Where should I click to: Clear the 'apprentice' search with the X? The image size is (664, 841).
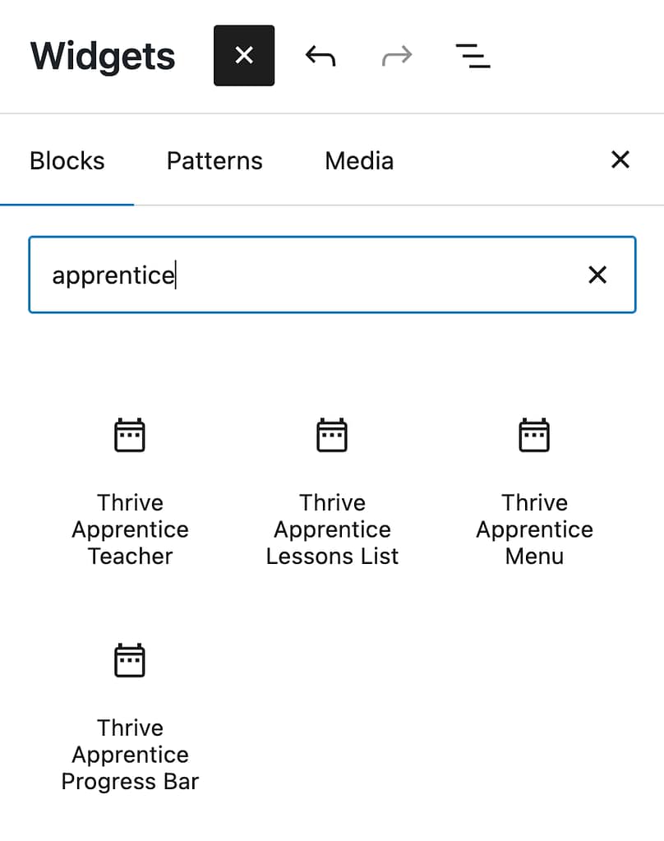[597, 275]
